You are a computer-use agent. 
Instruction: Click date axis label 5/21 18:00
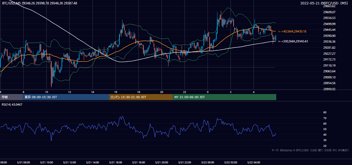point(139,162)
